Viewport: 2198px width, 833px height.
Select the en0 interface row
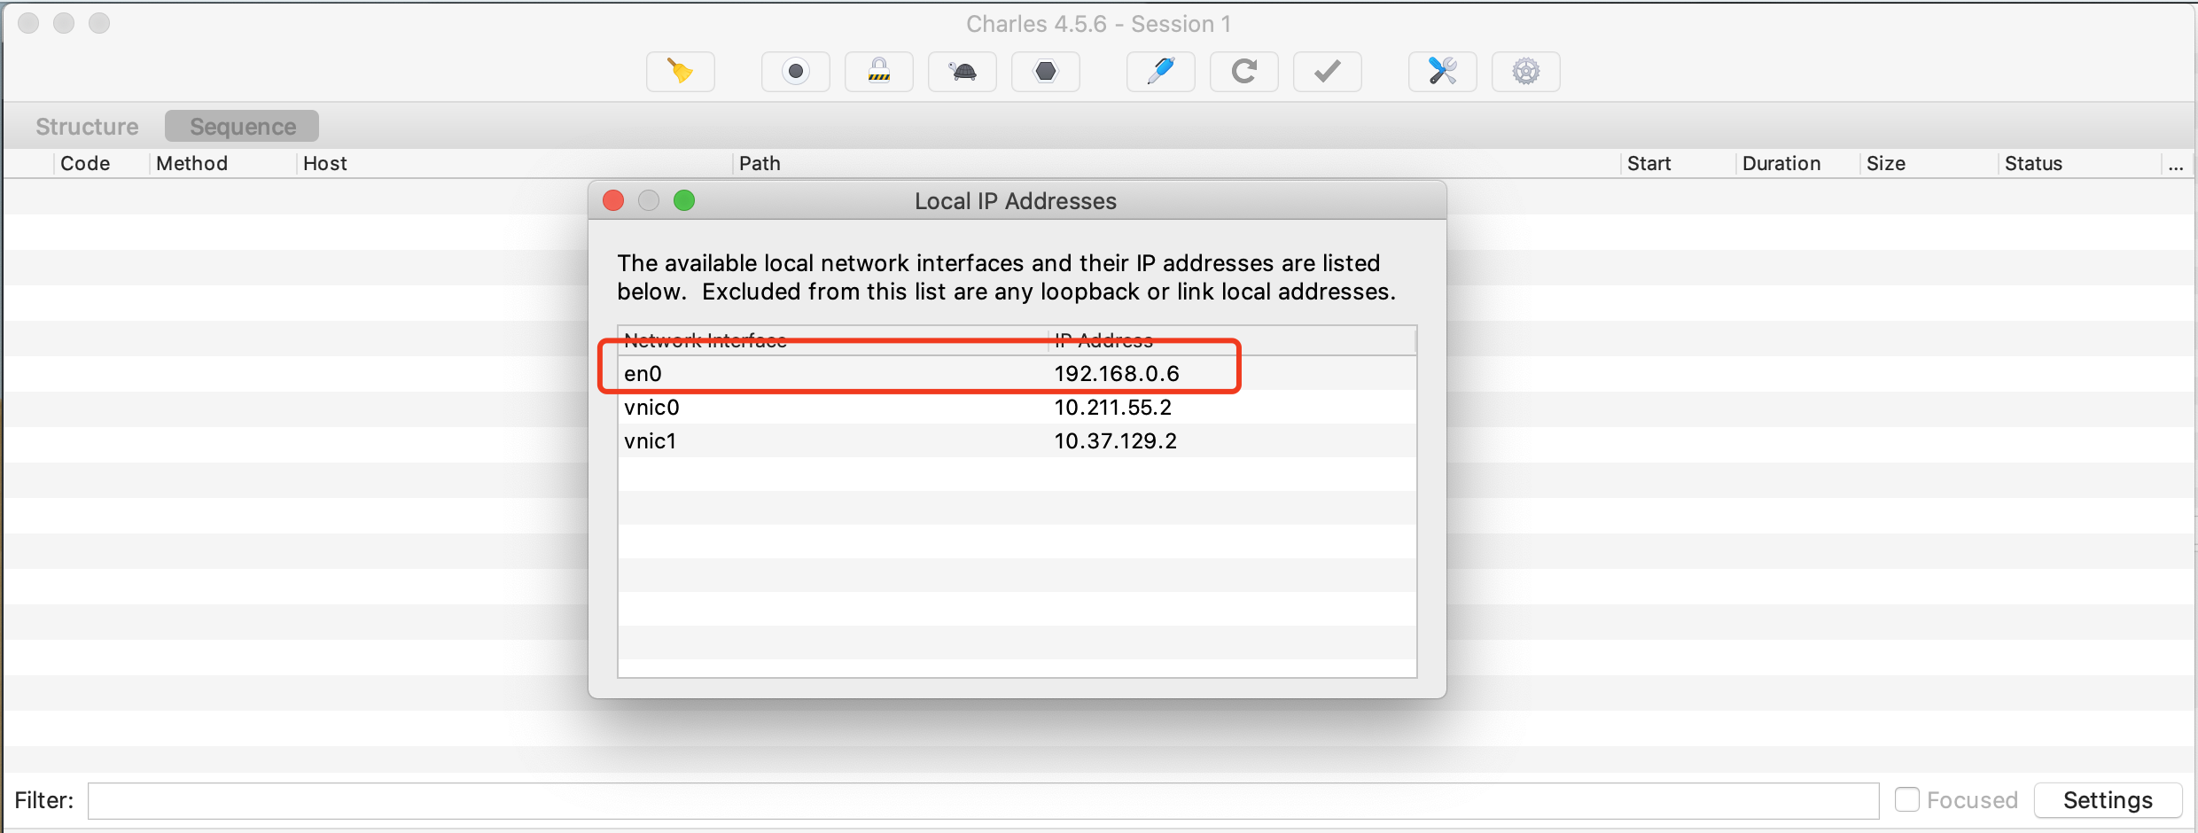tap(1017, 373)
